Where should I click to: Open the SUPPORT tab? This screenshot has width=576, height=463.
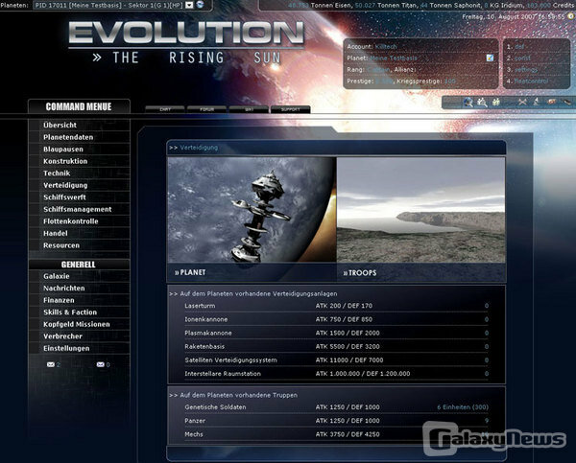coord(291,109)
